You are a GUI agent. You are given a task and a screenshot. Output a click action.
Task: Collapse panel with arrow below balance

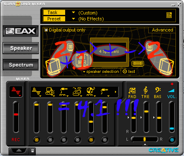pyautogui.click(x=145, y=144)
